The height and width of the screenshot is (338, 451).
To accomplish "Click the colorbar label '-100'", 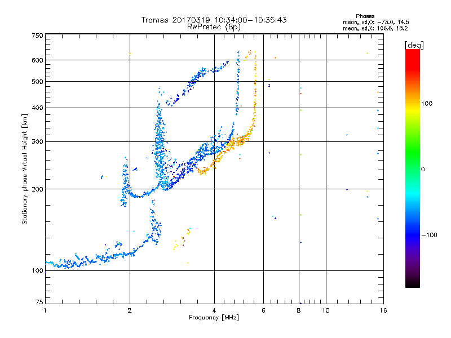I will 430,235.
